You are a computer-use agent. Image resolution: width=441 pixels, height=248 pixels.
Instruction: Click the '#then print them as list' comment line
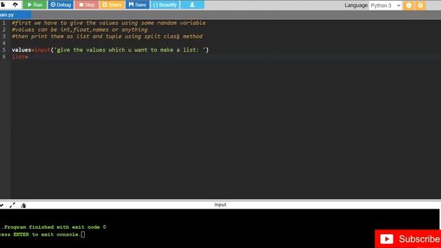[107, 37]
